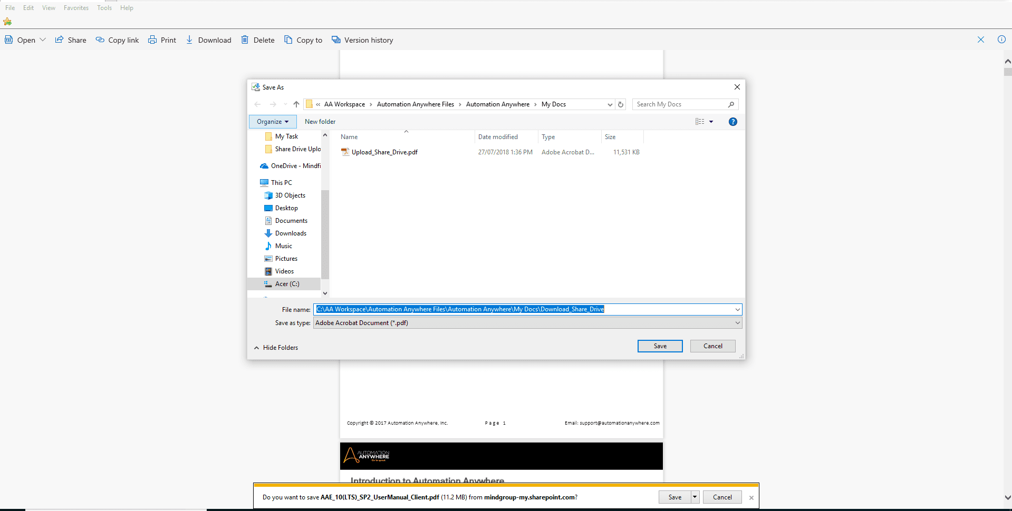Click Automation Anywhere Files breadcrumb
Image resolution: width=1012 pixels, height=511 pixels.
click(x=416, y=104)
